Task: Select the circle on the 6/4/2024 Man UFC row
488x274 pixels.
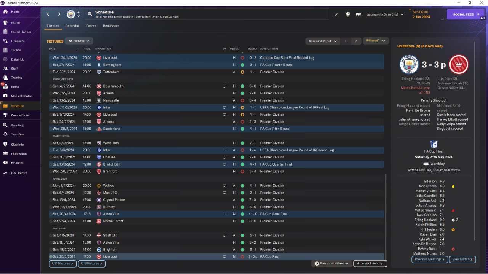Action: (x=51, y=193)
